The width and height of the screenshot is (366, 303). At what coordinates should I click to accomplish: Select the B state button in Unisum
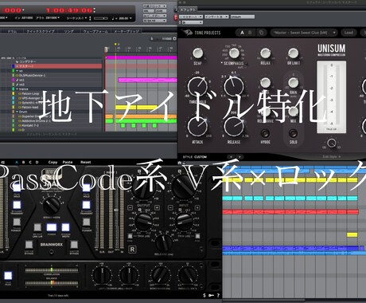[250, 33]
